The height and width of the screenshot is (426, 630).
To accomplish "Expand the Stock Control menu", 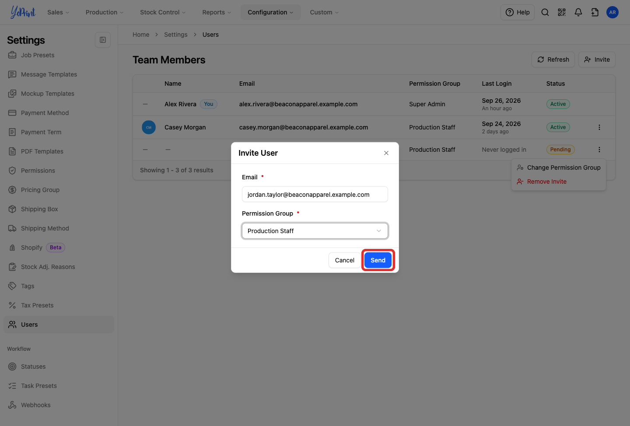I will [x=163, y=12].
